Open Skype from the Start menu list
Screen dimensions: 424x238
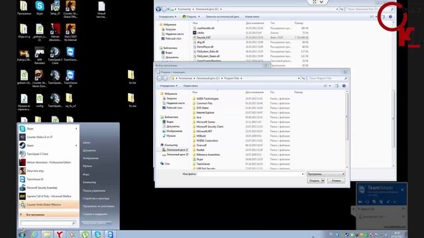coord(48,129)
